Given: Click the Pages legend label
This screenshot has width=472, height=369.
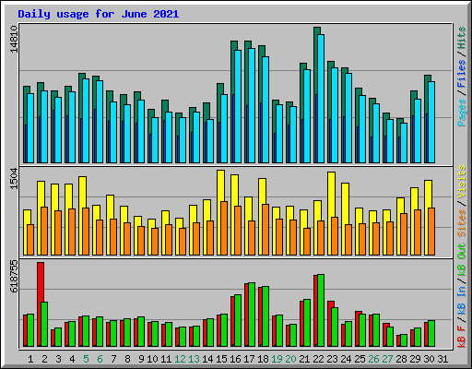Looking at the screenshot, I should [x=462, y=113].
